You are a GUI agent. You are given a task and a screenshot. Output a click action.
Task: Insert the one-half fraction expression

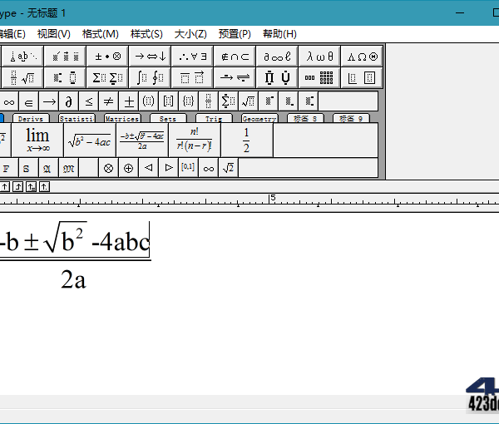click(x=246, y=140)
